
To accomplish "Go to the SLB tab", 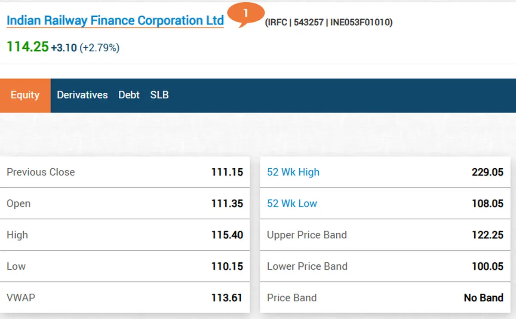I will [x=160, y=95].
